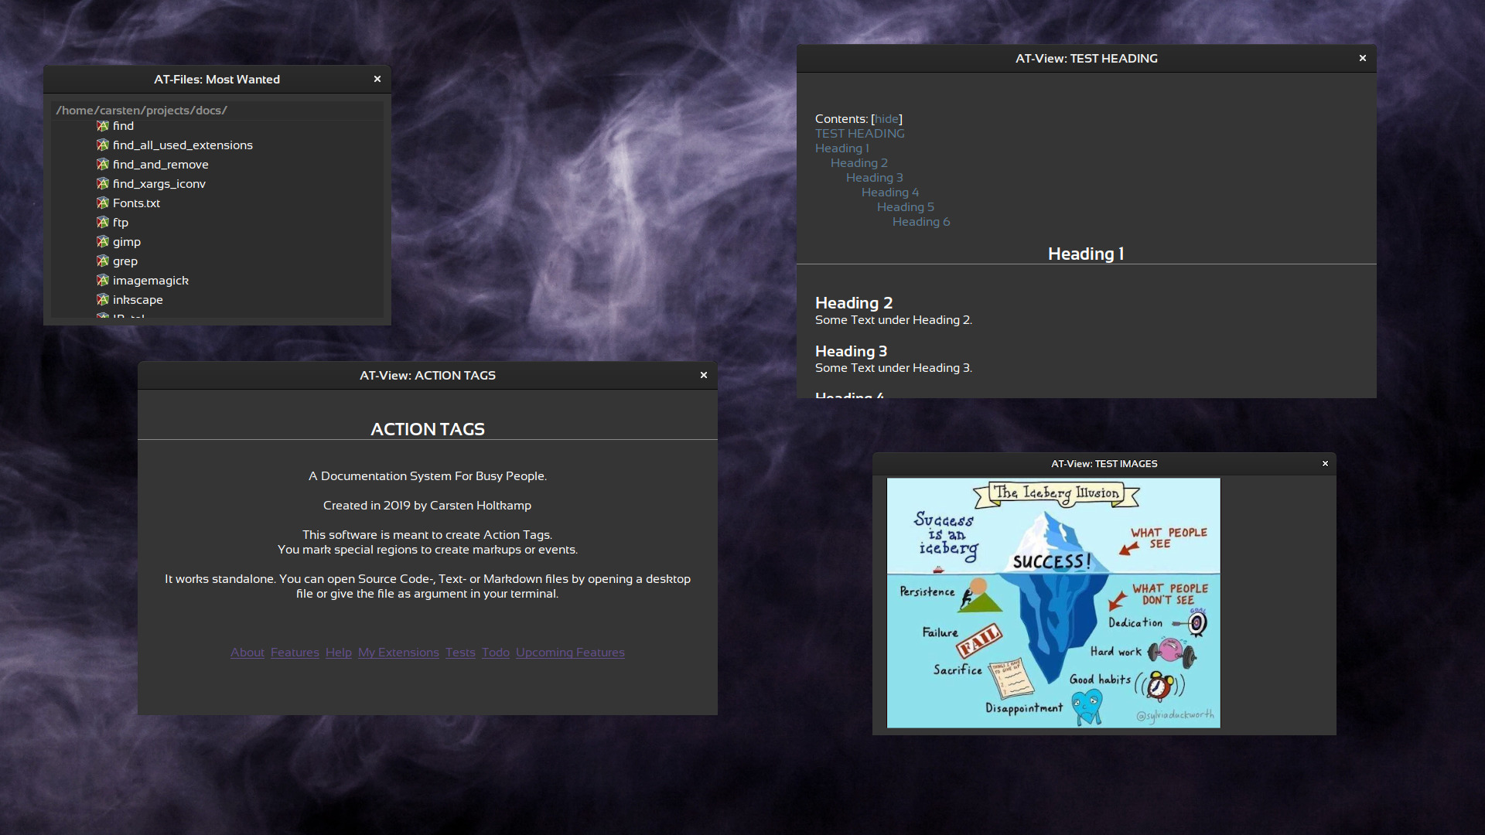Click the /home/carsten/projects/docs/ path
The image size is (1485, 835).
pyautogui.click(x=142, y=111)
